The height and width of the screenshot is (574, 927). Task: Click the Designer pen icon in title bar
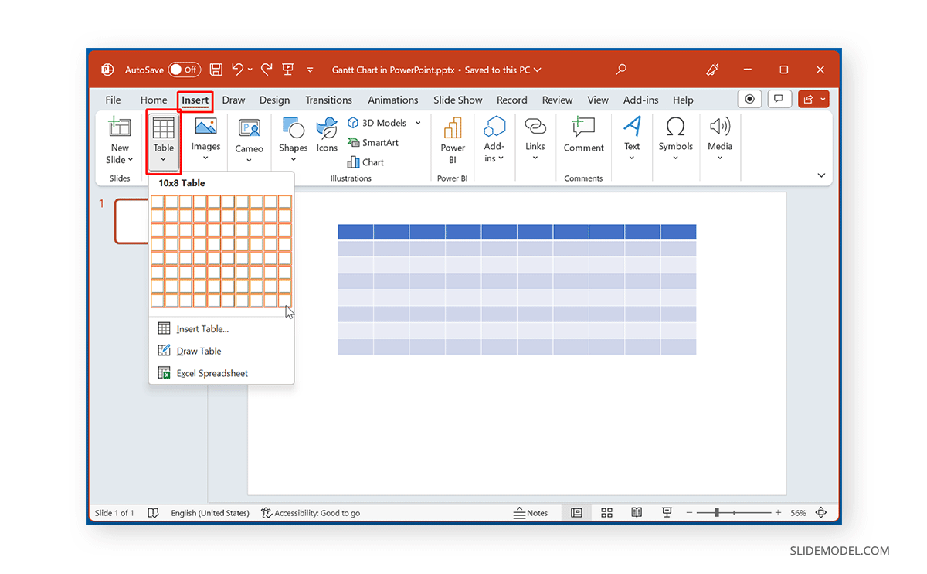[712, 70]
